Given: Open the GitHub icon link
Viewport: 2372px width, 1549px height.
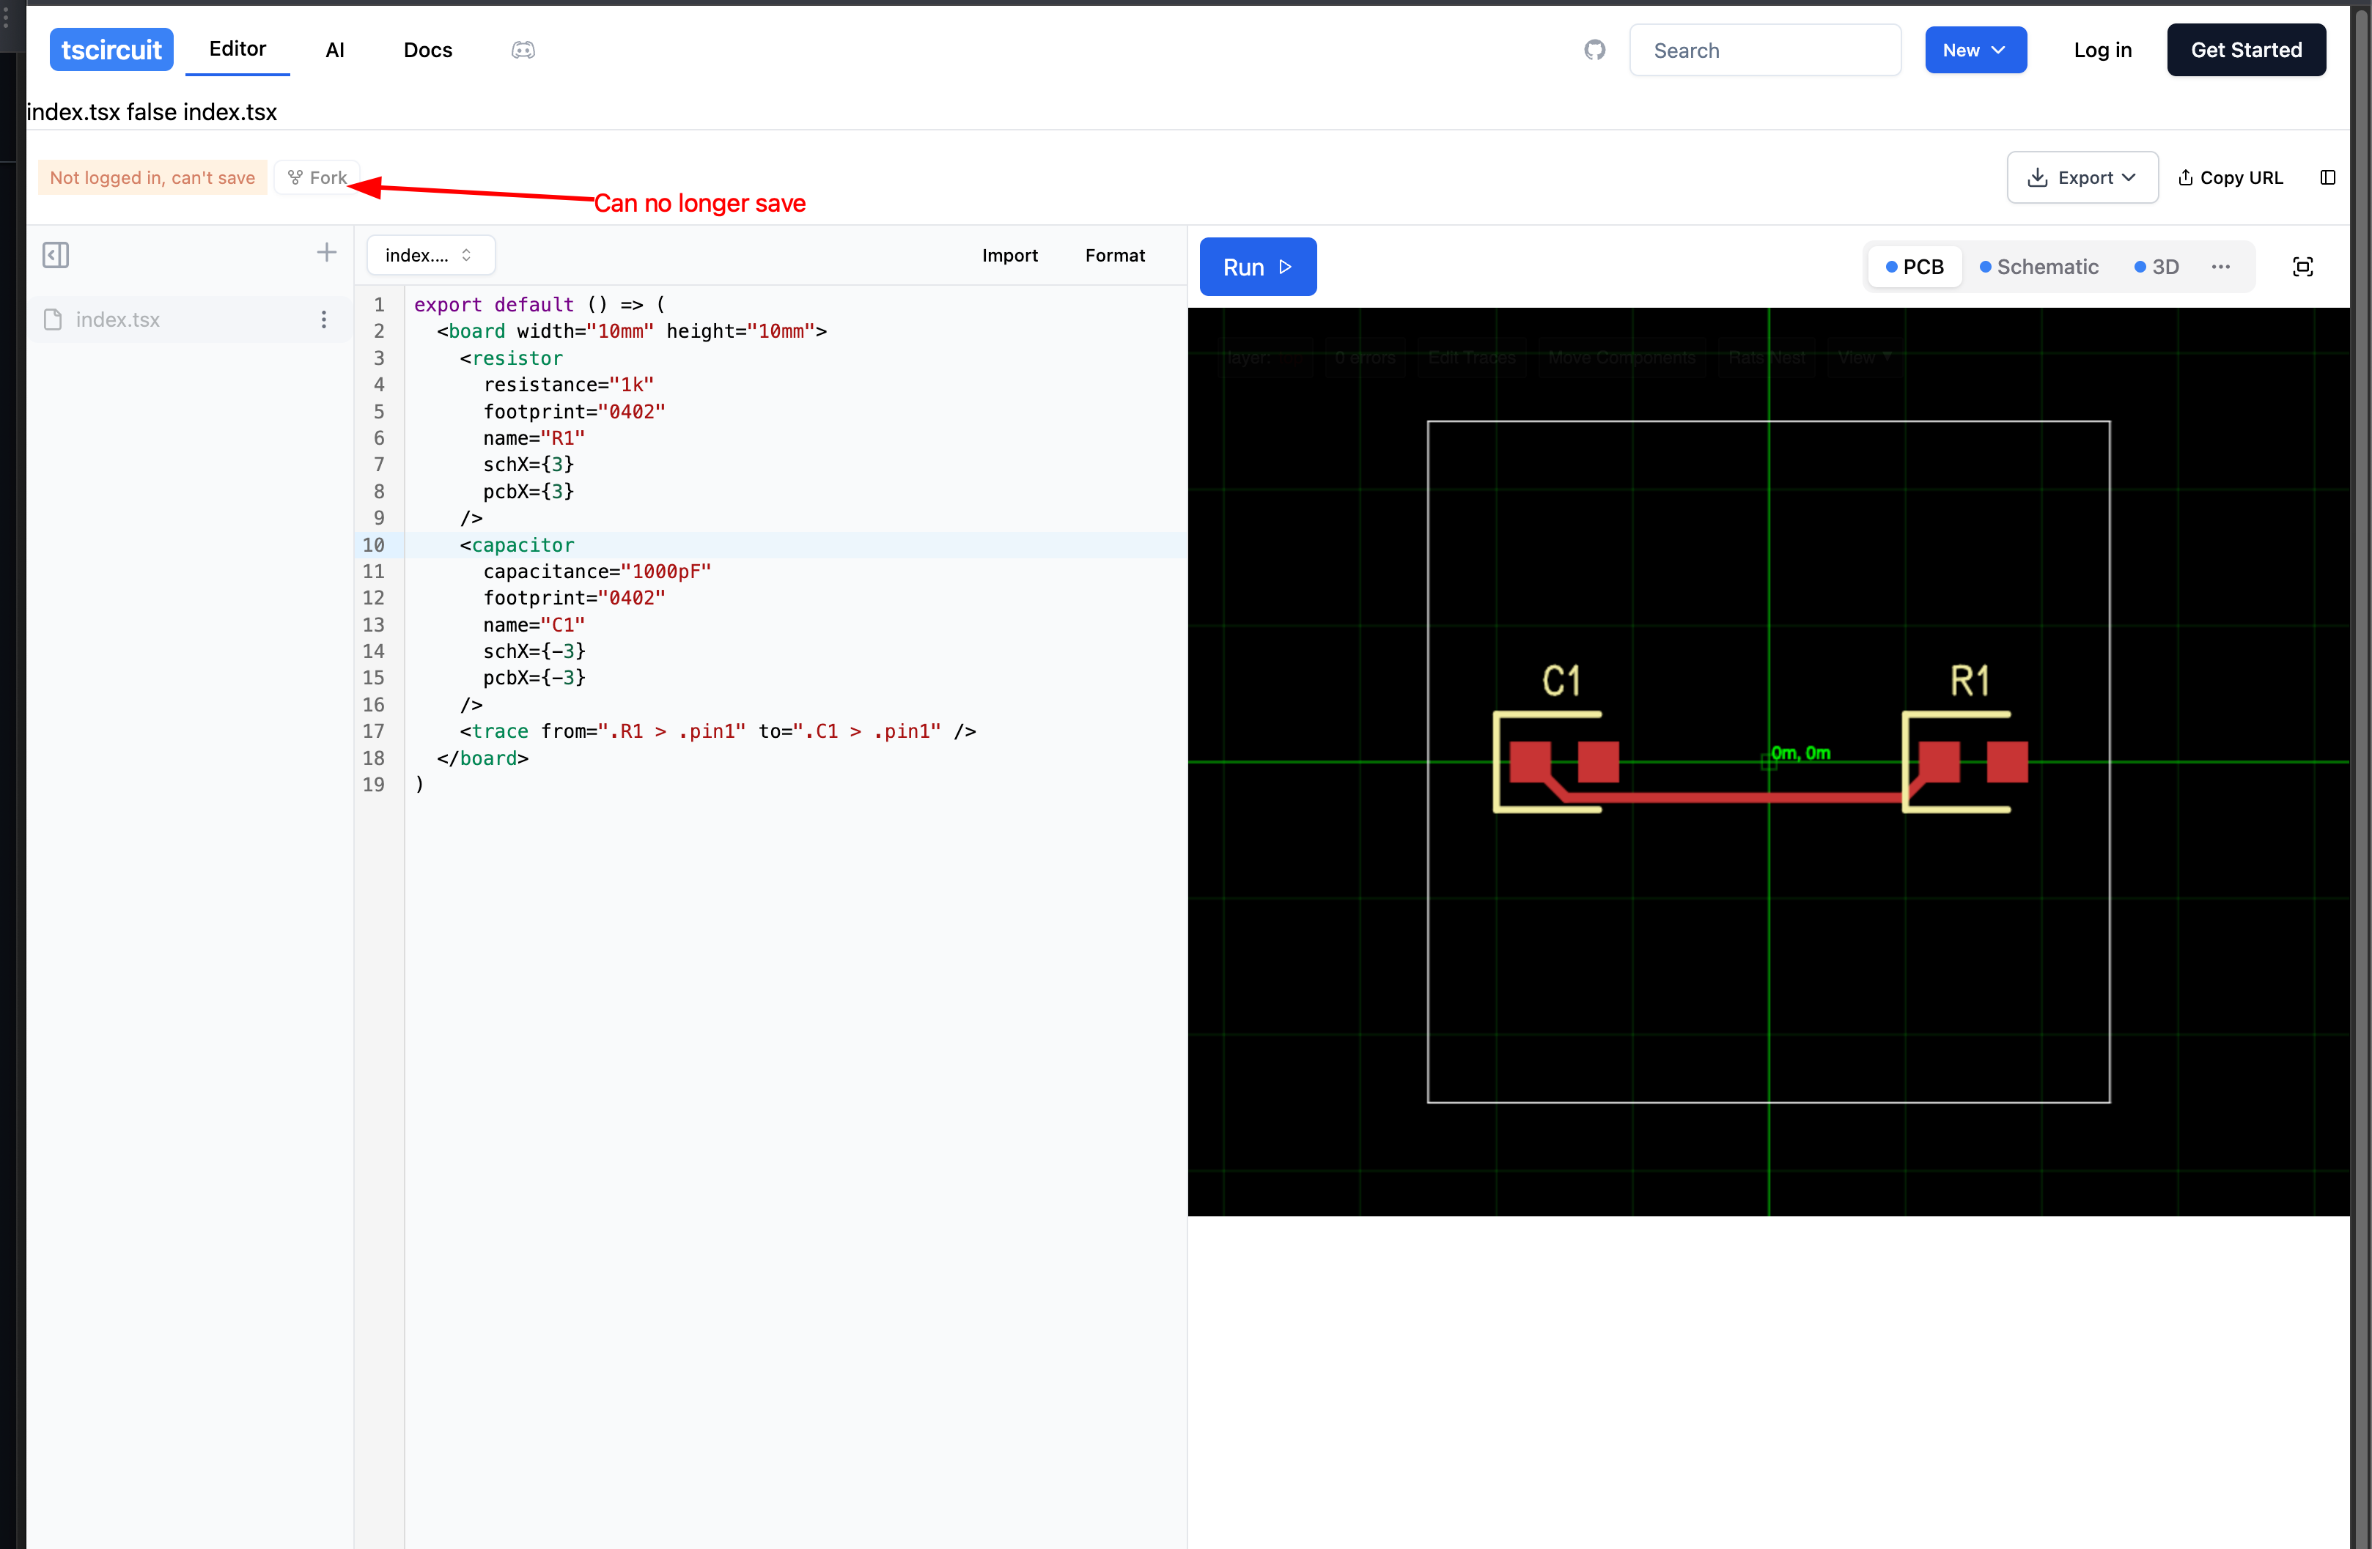Looking at the screenshot, I should point(1594,50).
